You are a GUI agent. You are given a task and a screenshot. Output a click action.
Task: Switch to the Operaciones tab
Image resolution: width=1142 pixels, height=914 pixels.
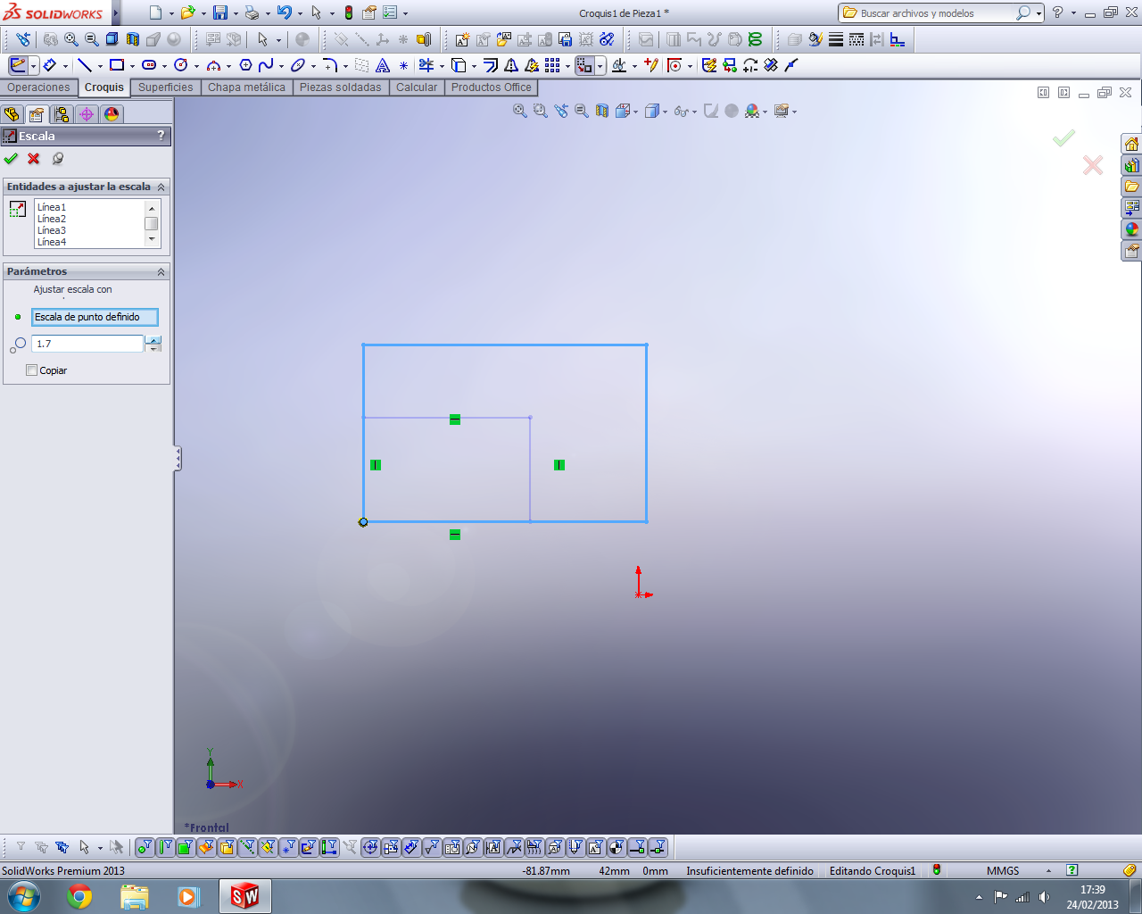[x=38, y=87]
